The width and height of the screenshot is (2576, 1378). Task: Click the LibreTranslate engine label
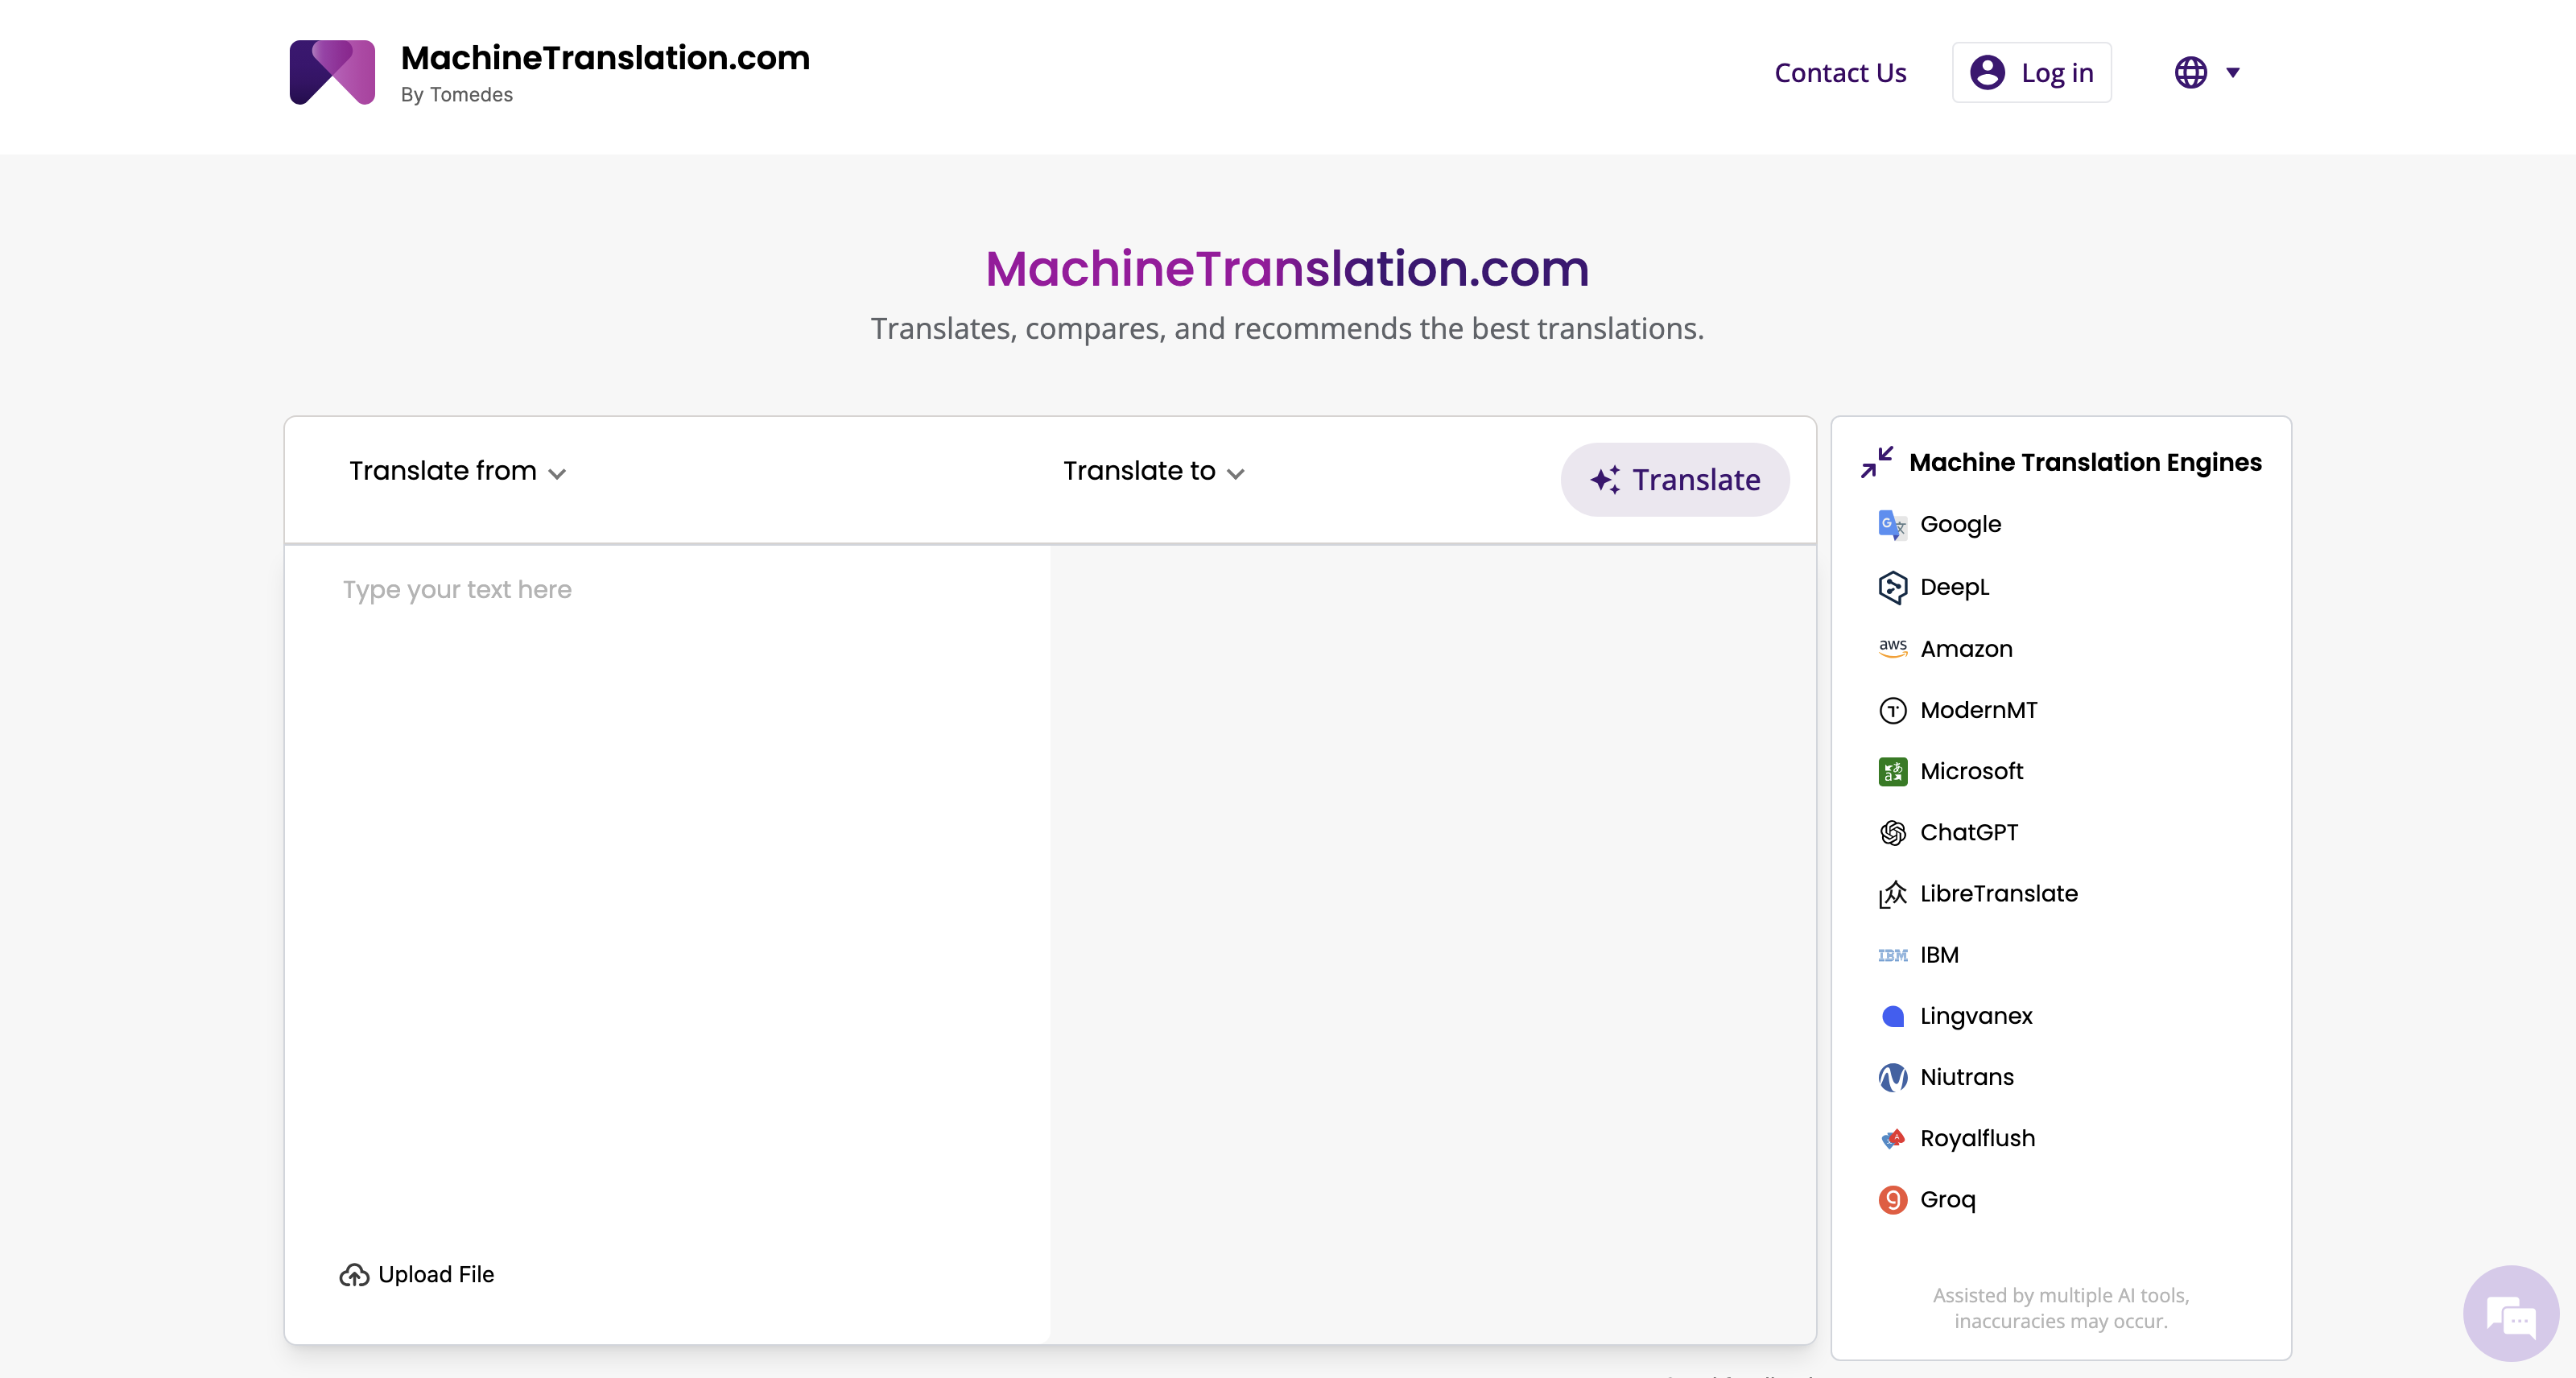click(x=1998, y=894)
